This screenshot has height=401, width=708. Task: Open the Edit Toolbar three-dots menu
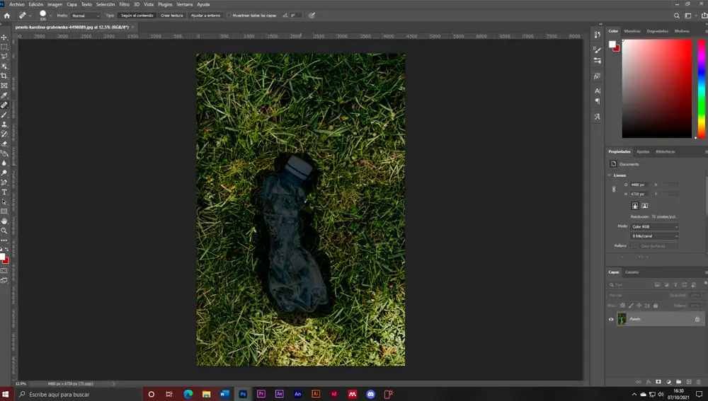[x=4, y=240]
